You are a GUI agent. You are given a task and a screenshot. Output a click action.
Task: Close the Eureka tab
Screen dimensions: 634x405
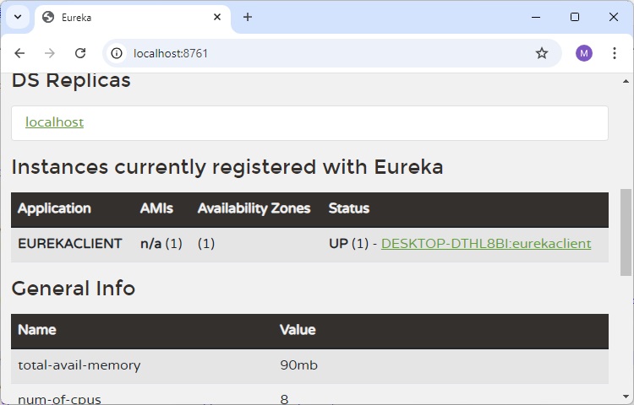(217, 17)
